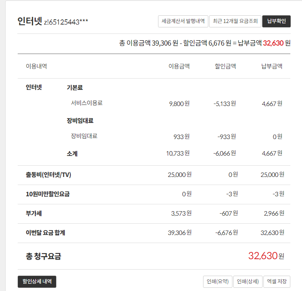Screen dimensions: 302x291
Task: Click the 이번달 요금 합계 row label
Action: (45, 233)
